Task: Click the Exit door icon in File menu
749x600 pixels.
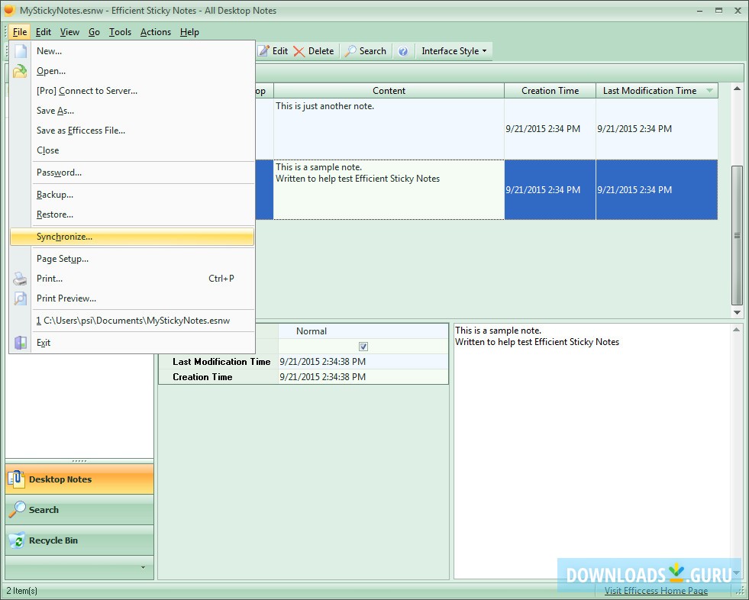Action: point(20,343)
